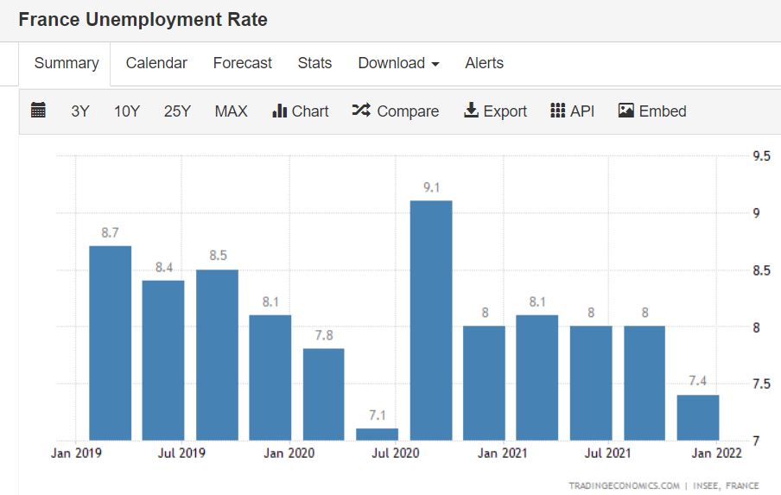Click the bar chart icon beside Chart
The height and width of the screenshot is (495, 781).
pos(279,111)
